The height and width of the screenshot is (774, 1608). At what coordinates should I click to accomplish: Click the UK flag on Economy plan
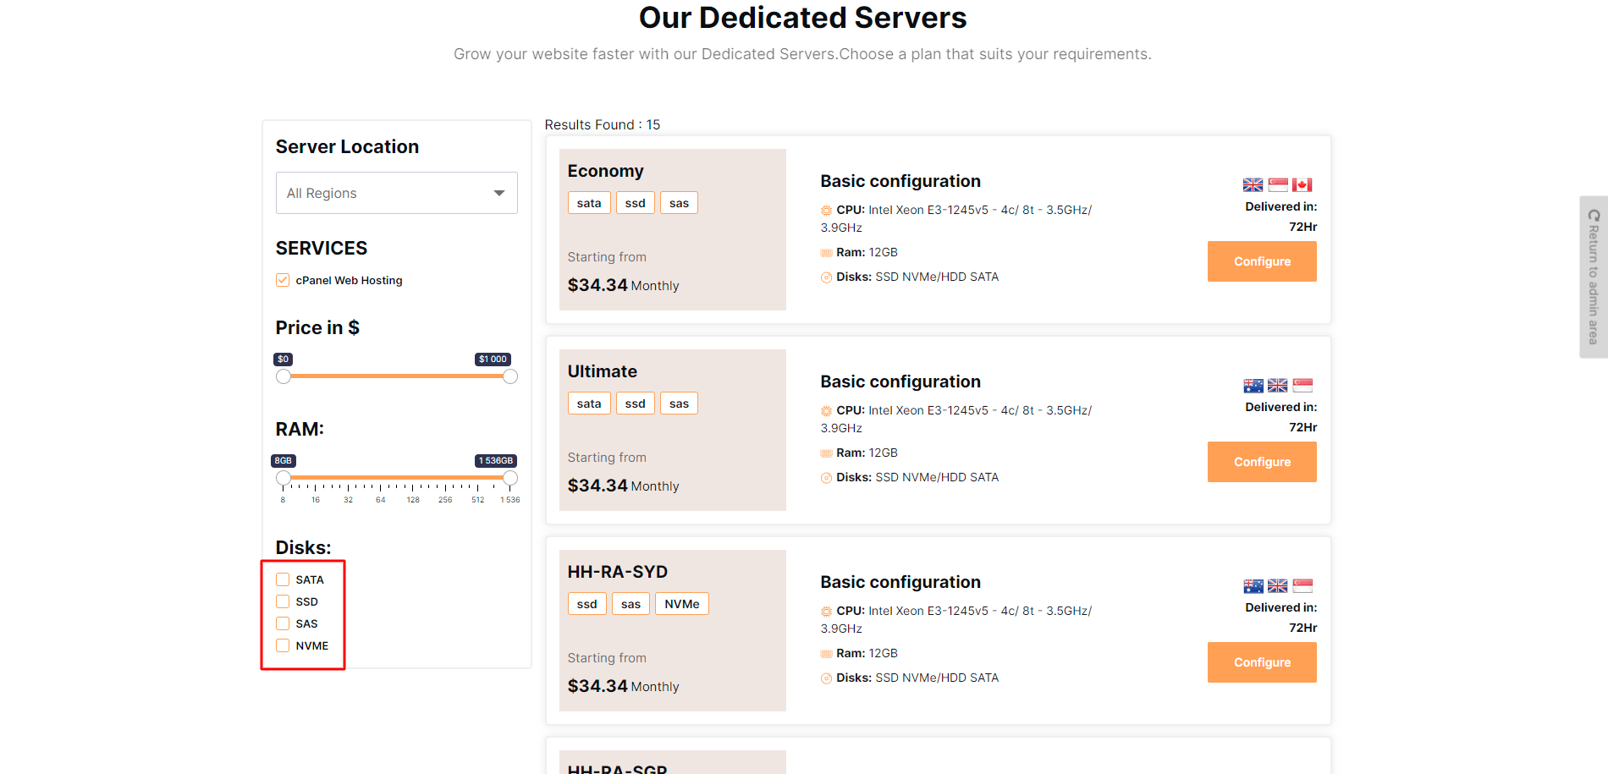(1253, 184)
